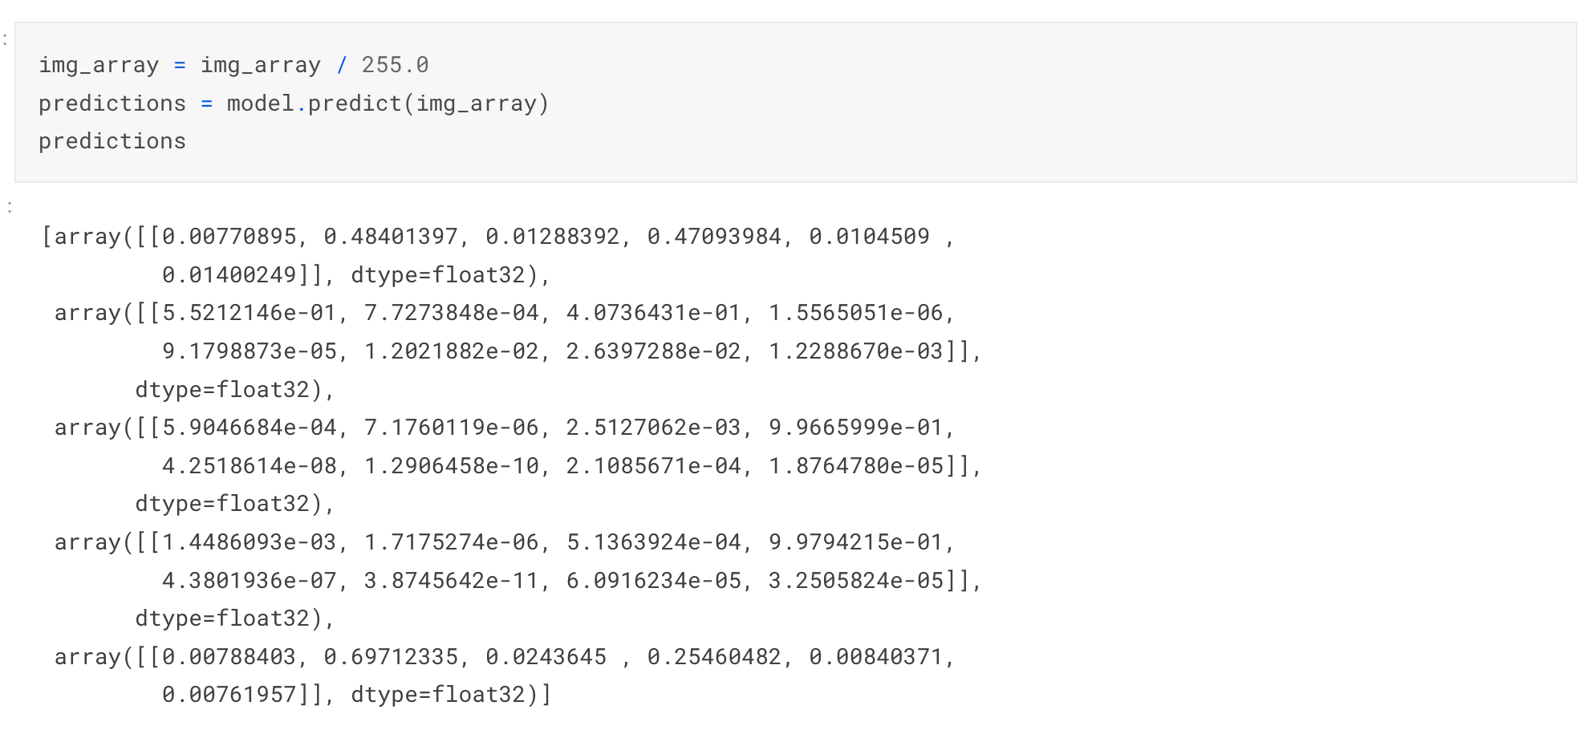Click the output value 0.47093984
The width and height of the screenshot is (1587, 730).
[x=714, y=237]
